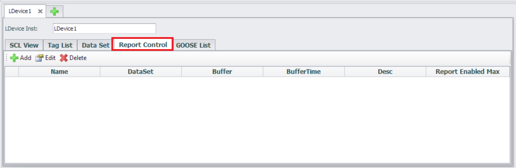Image resolution: width=516 pixels, height=168 pixels.
Task: Add a new LDevice tab with plus icon
Action: tap(54, 12)
